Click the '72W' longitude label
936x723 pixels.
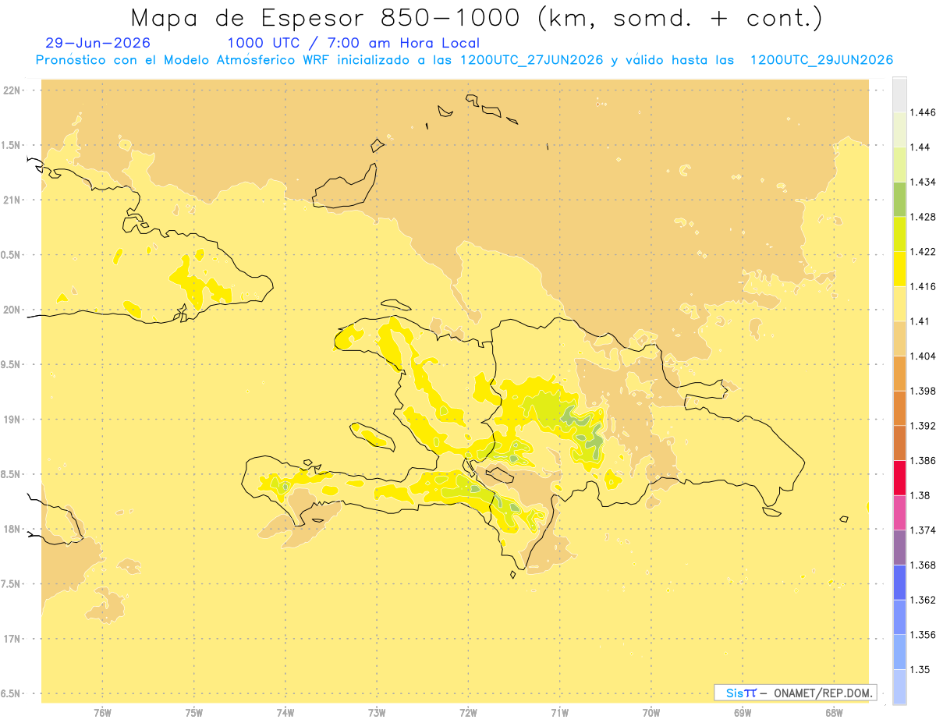[x=468, y=713]
